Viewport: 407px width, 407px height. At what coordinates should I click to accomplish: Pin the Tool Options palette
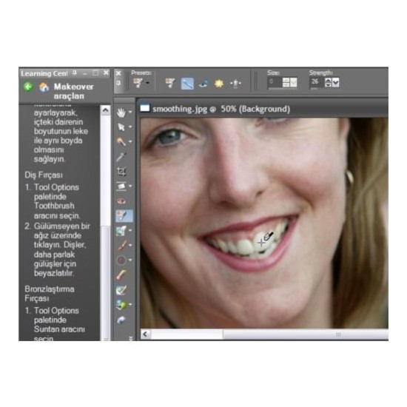(118, 84)
